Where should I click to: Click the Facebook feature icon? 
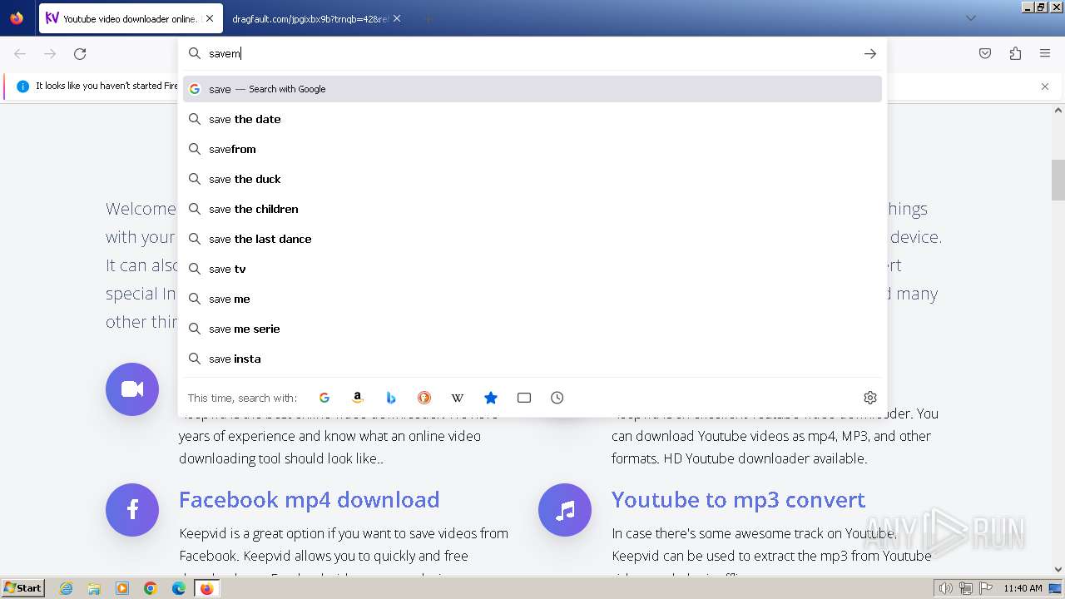pyautogui.click(x=132, y=510)
